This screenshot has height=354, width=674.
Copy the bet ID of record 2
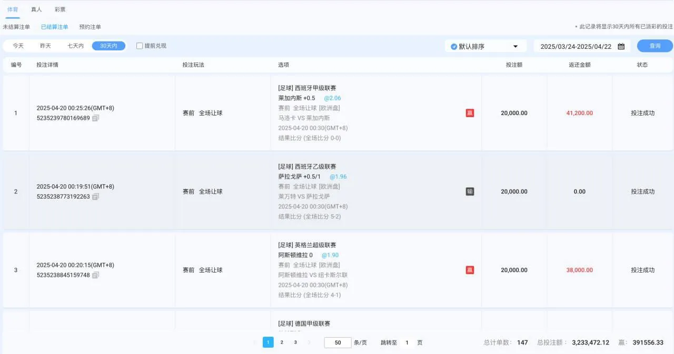96,196
